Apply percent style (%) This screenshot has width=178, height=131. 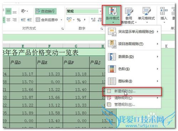tap(79, 20)
